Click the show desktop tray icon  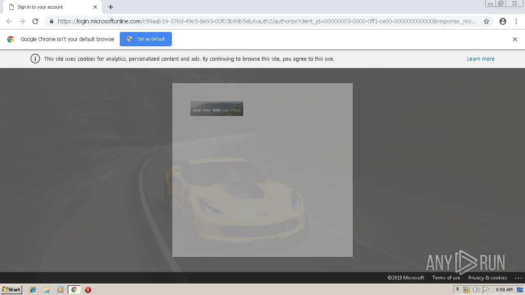click(x=520, y=290)
